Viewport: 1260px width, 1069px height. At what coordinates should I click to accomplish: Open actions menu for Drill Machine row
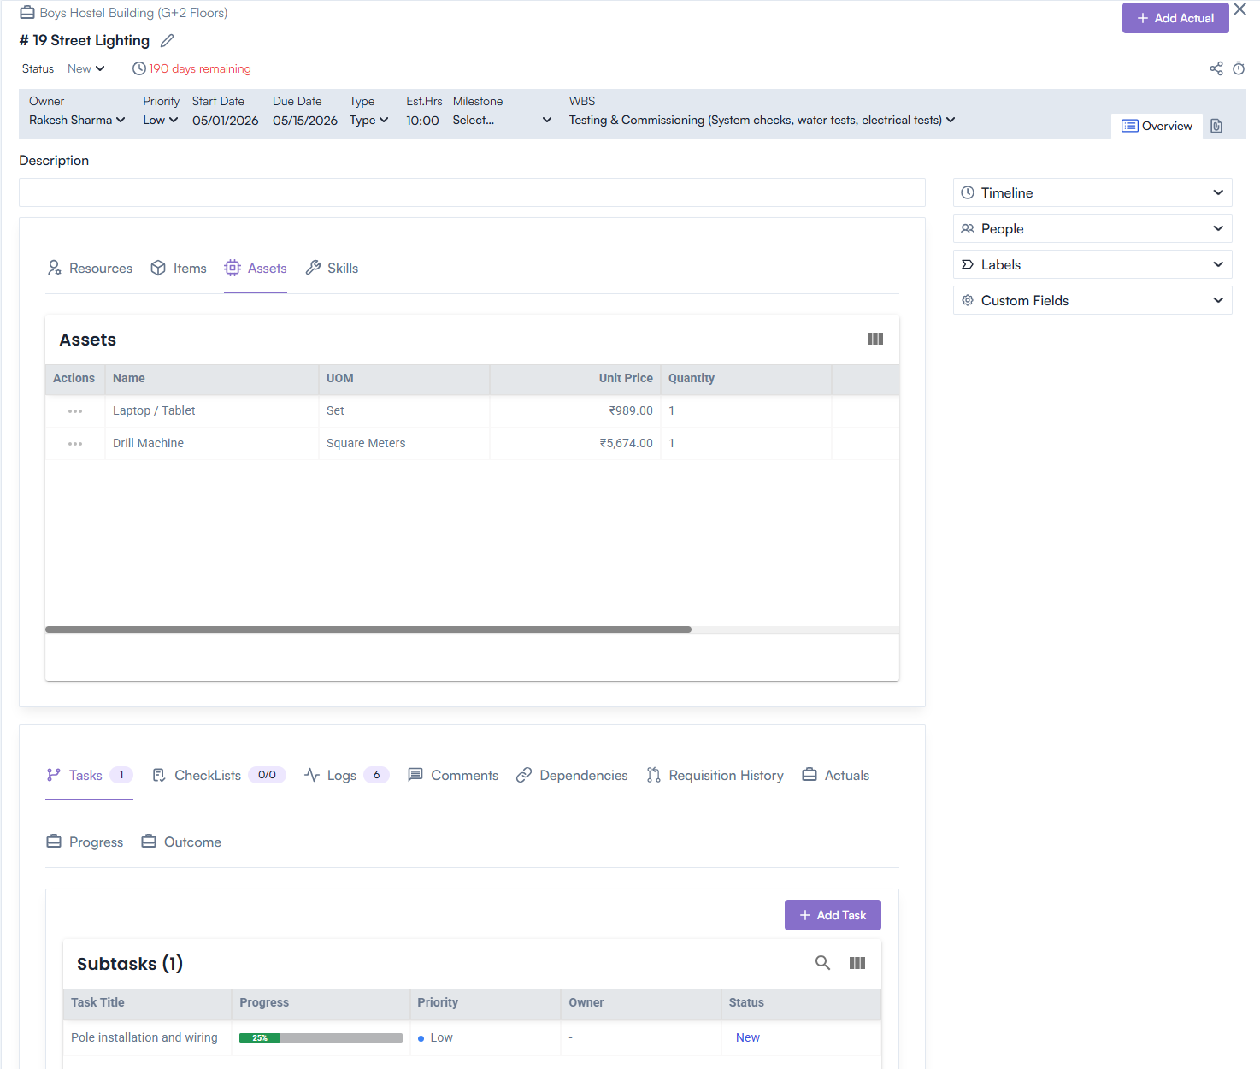75,444
